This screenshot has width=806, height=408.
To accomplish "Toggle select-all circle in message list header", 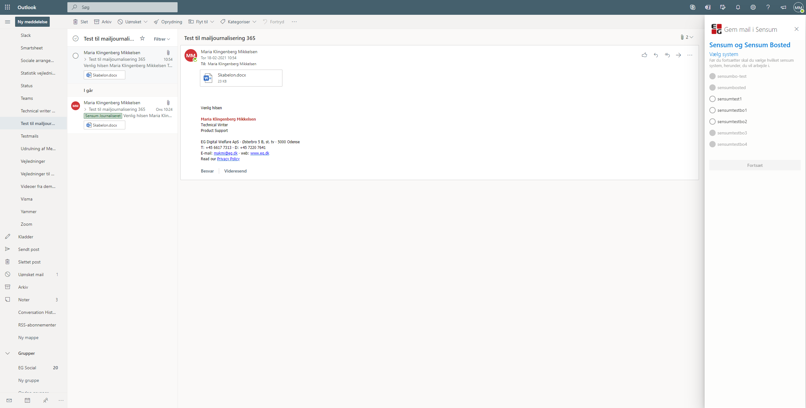I will point(76,38).
